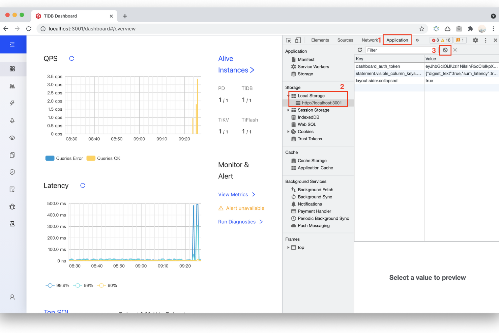Click the eye icon in left sidebar
This screenshot has width=499, height=333.
tap(12, 138)
